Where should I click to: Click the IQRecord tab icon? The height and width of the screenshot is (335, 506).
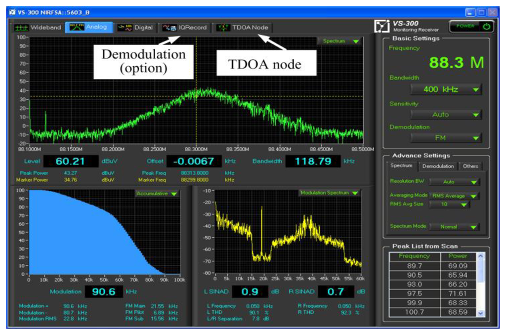(x=169, y=28)
